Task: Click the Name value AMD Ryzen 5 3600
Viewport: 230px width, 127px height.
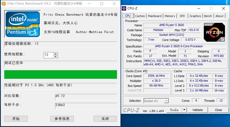Action: click(172, 25)
